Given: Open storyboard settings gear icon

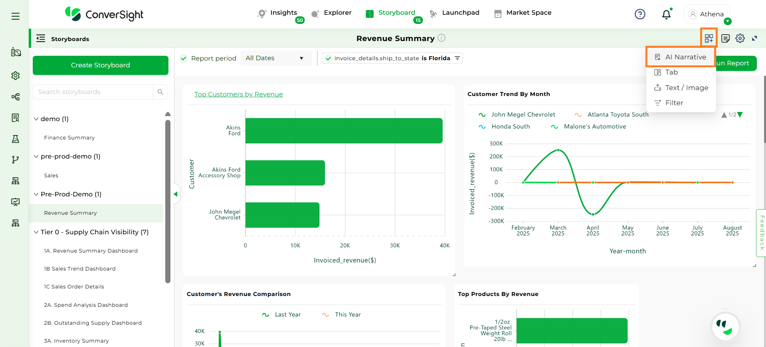Looking at the screenshot, I should pyautogui.click(x=740, y=38).
